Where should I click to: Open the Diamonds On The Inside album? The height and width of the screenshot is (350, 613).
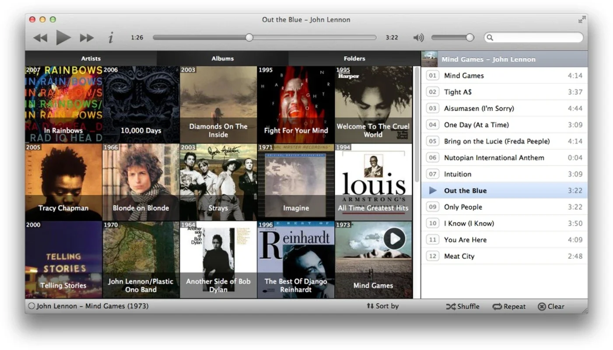[x=218, y=105]
